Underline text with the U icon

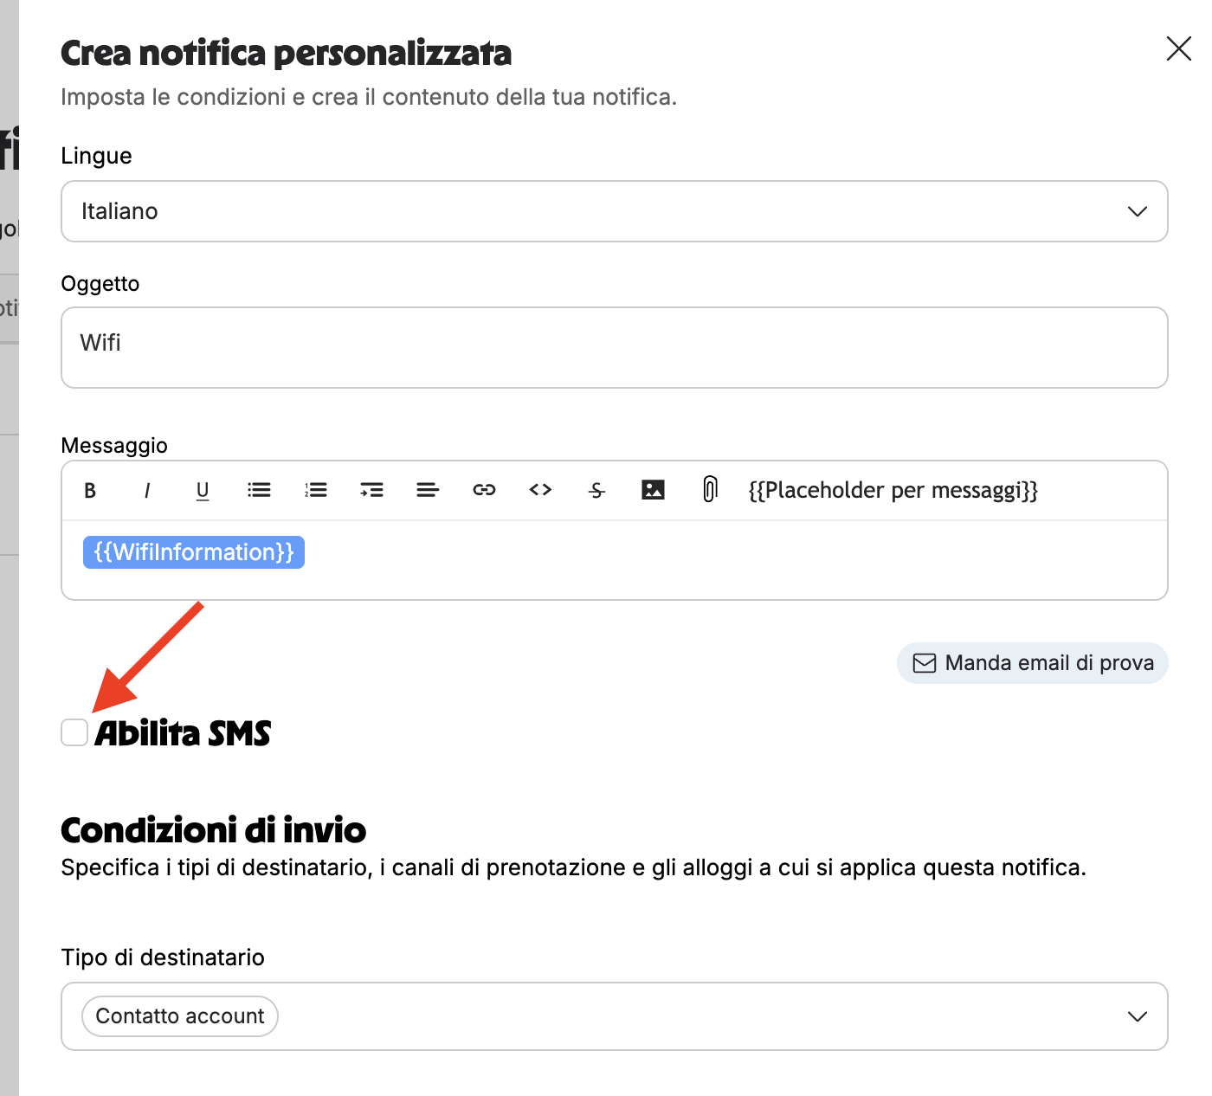pos(203,491)
